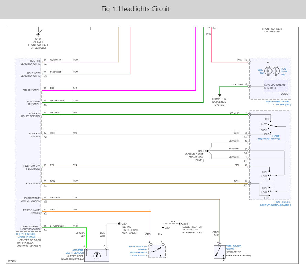Open the Rear Window Wiper/Washer/Fog Lamp Switch link

pos(138,251)
